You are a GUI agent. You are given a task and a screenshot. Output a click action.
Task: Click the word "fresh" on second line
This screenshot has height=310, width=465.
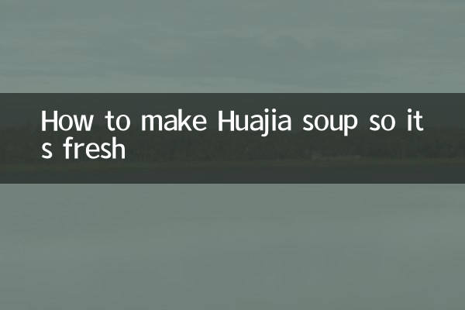(x=95, y=148)
